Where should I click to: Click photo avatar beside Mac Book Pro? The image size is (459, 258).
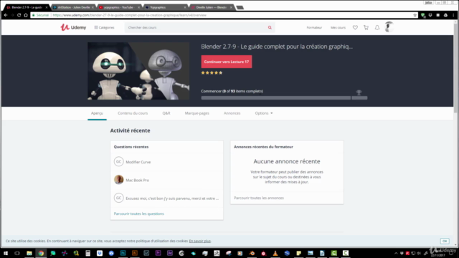118,180
